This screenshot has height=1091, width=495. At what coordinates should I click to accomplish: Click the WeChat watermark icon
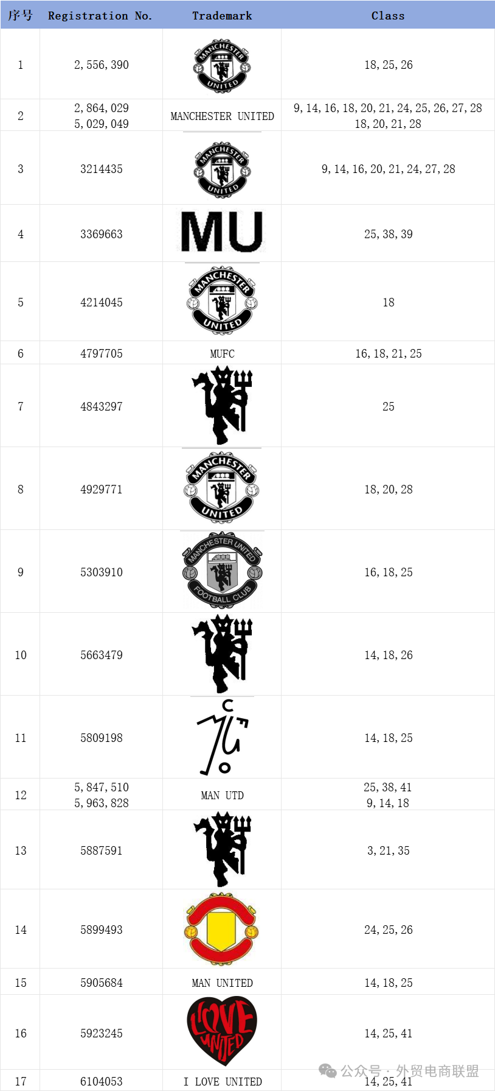click(x=328, y=1072)
